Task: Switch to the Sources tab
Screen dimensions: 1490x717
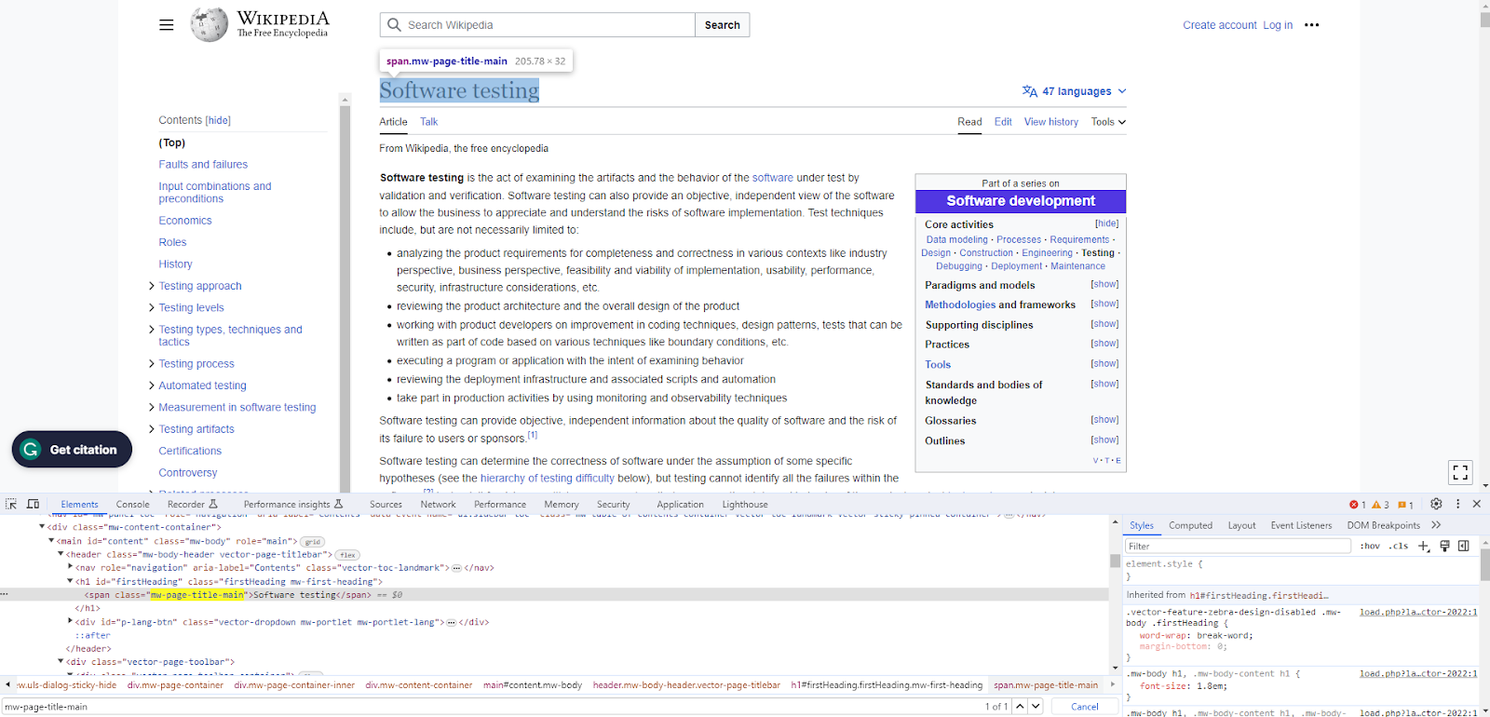Action: click(x=386, y=505)
